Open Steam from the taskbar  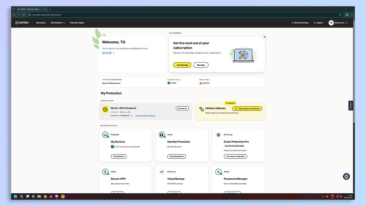(51, 197)
